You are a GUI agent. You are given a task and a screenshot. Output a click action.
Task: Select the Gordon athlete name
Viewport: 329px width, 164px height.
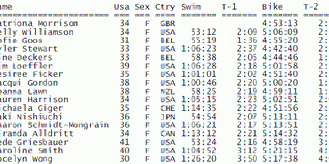pos(29,83)
